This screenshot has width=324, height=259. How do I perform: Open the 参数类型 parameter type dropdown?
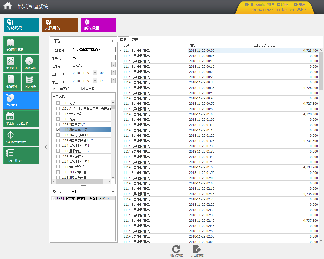click(113, 192)
